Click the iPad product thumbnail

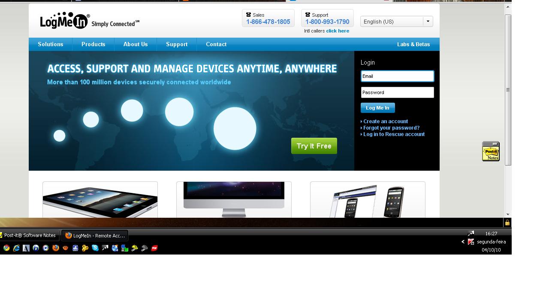[100, 200]
